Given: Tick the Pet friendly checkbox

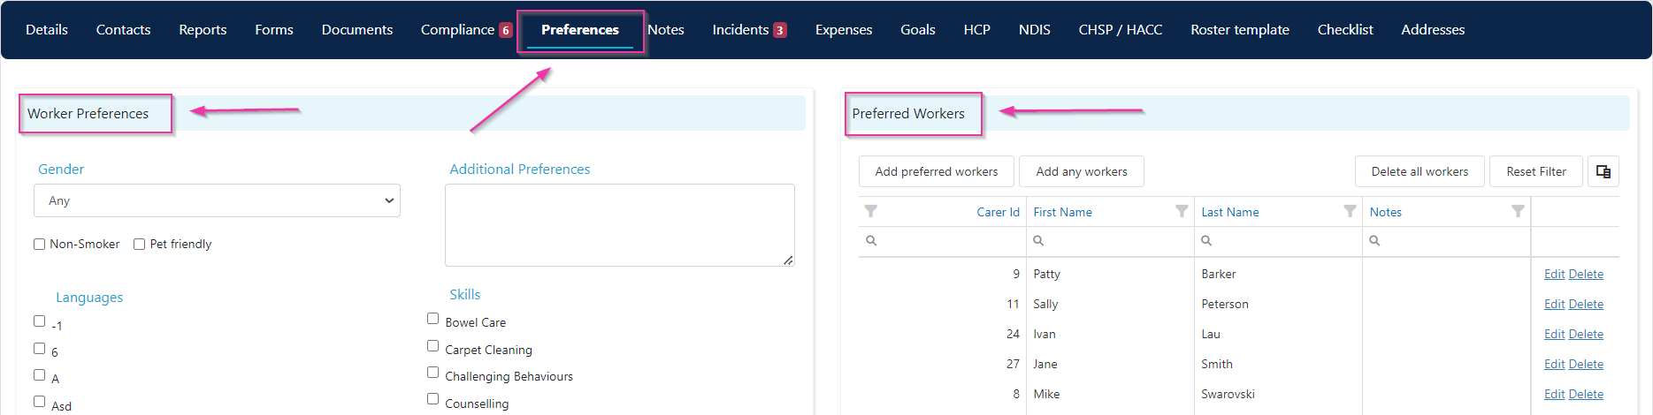Looking at the screenshot, I should pyautogui.click(x=139, y=245).
